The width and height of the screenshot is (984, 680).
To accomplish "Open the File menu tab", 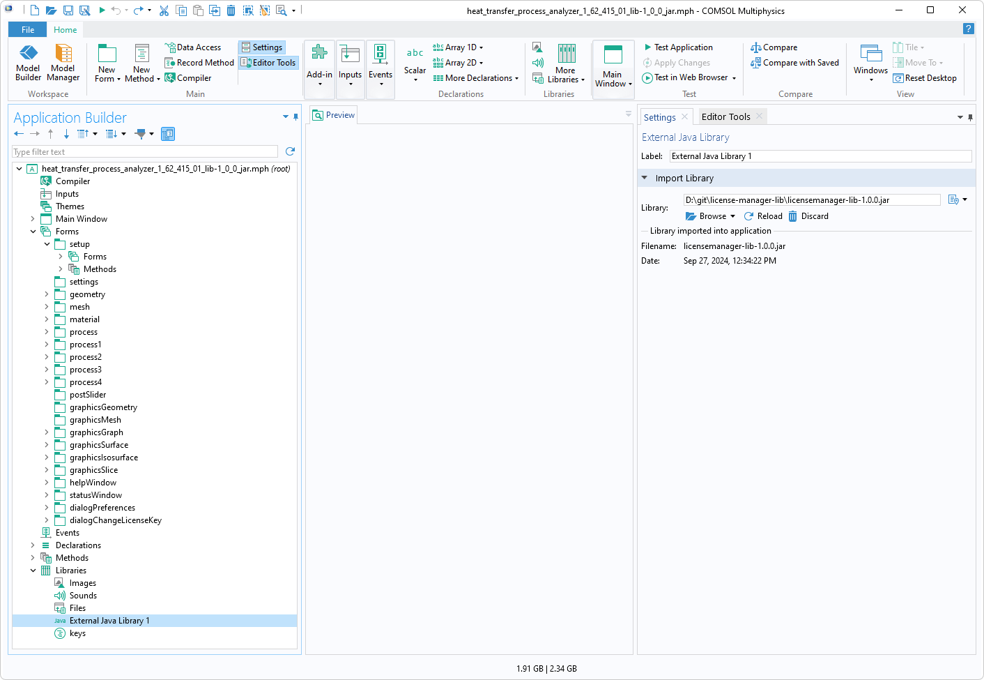I will click(x=28, y=30).
